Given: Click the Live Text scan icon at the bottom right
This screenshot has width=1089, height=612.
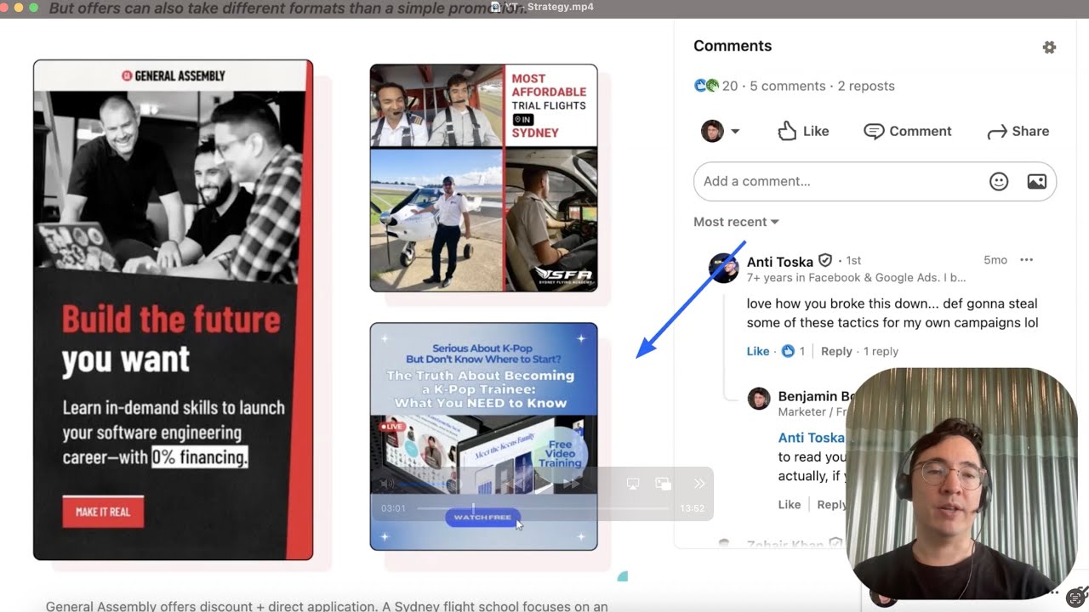Looking at the screenshot, I should point(1076,596).
